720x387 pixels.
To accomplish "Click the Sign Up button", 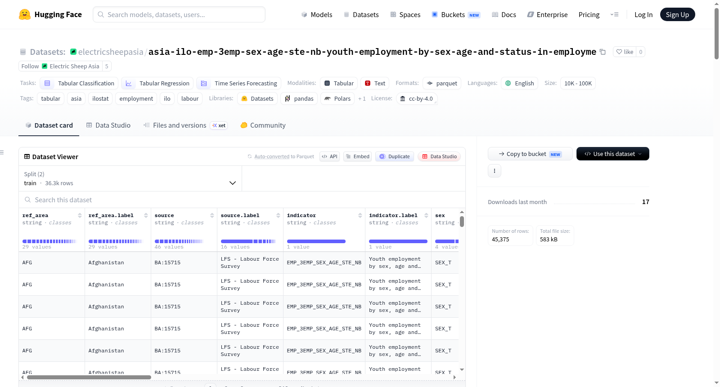I will pos(677,14).
